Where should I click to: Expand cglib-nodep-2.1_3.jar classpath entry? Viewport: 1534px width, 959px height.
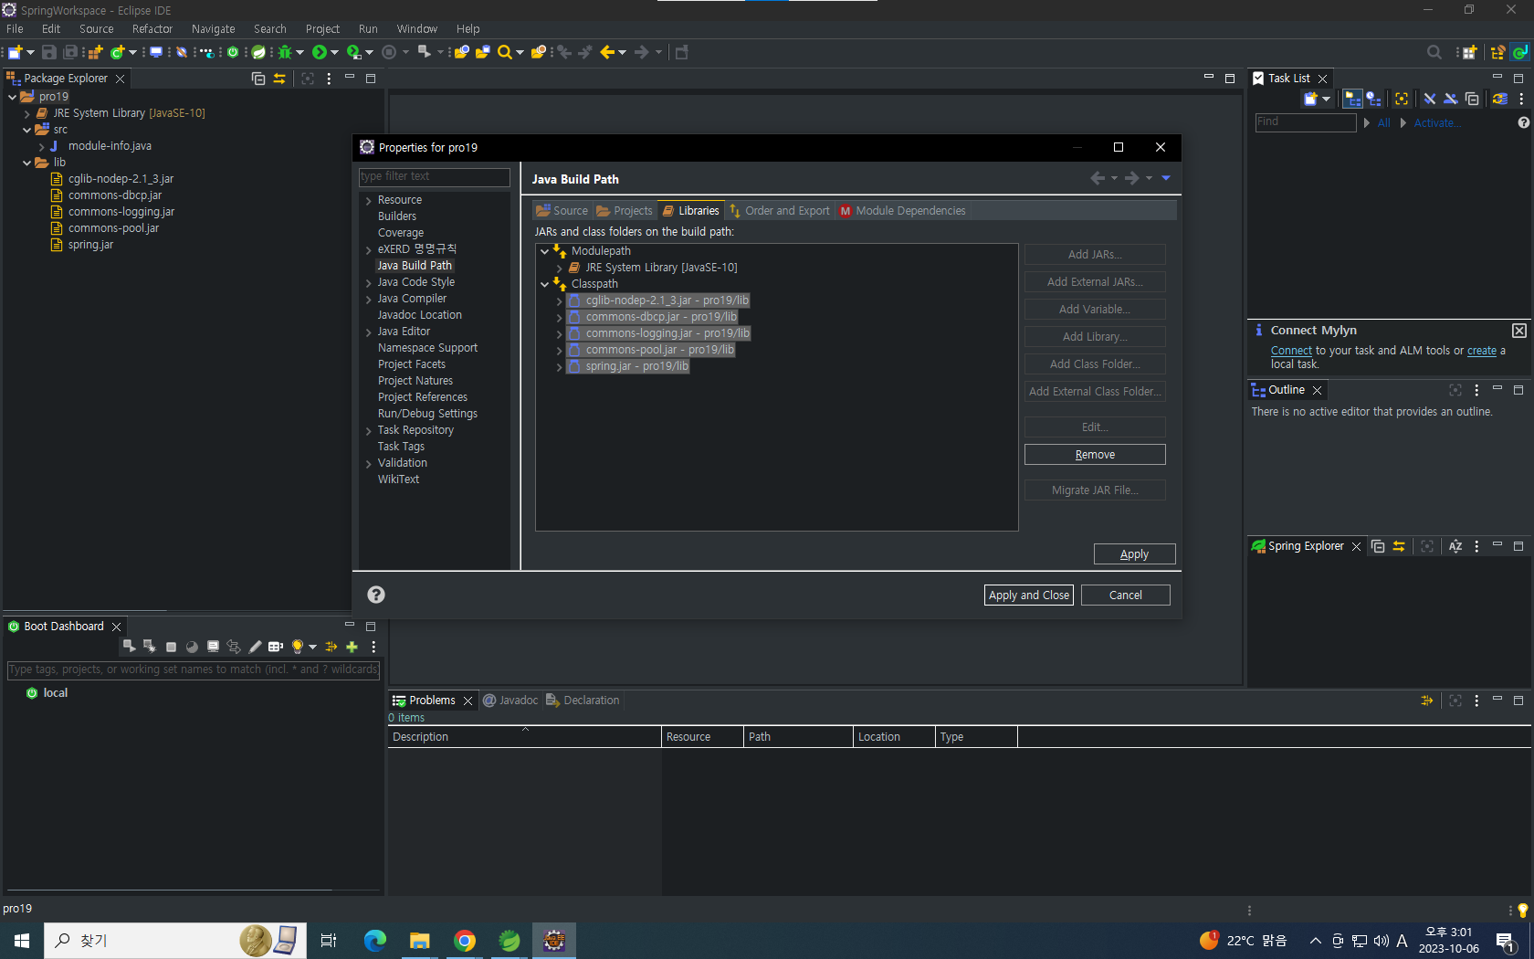(560, 300)
